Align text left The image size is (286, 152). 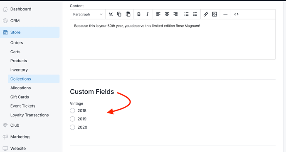(x=158, y=14)
